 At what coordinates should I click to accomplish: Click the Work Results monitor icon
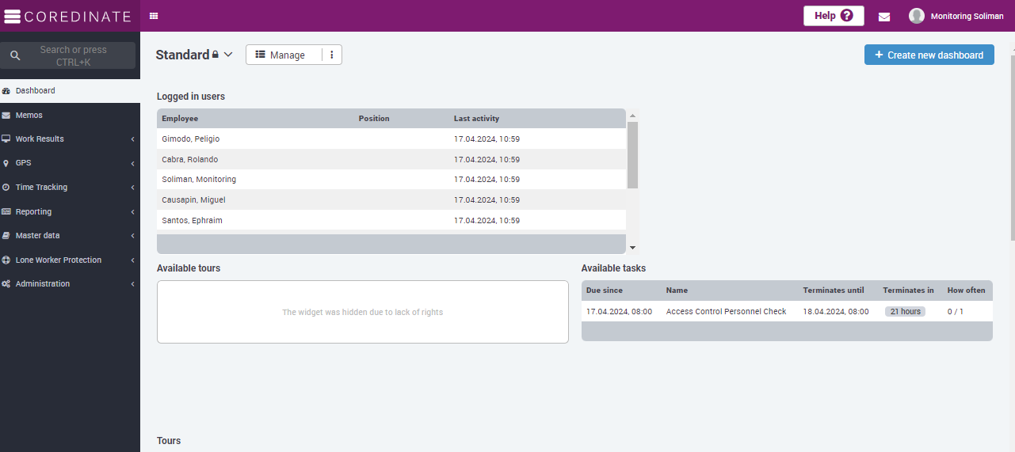pos(6,139)
